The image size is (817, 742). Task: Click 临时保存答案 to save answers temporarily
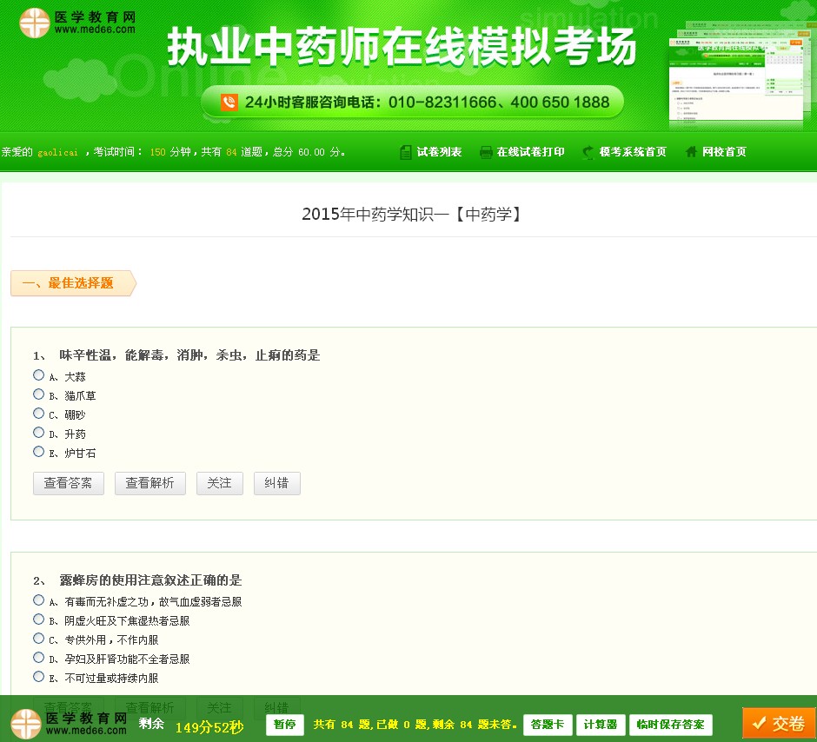click(672, 723)
